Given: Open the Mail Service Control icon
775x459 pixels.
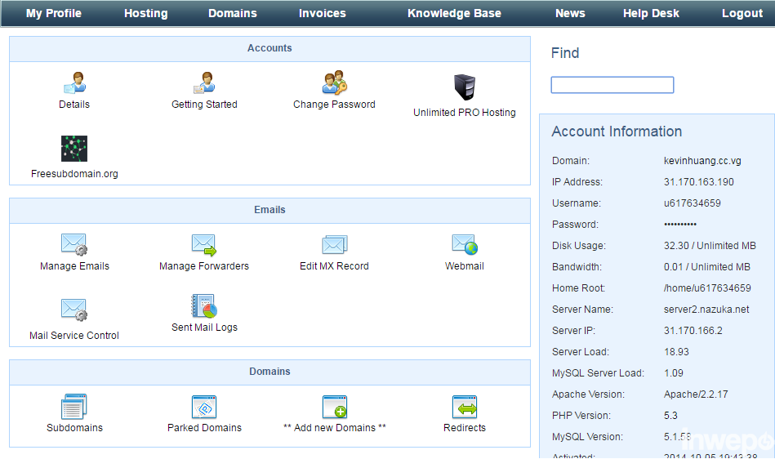Looking at the screenshot, I should tap(74, 310).
